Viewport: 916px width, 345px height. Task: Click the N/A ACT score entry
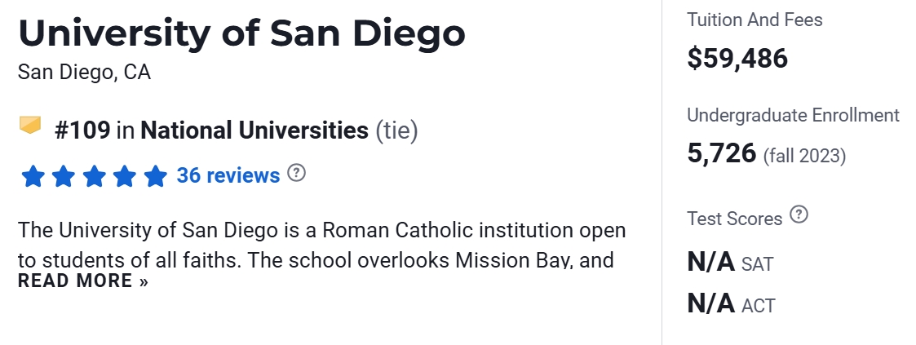(731, 304)
